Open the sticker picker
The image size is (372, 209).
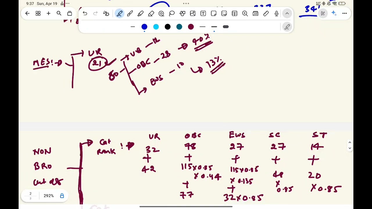coord(224,13)
